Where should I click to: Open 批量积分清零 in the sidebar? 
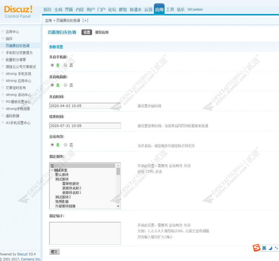pos(16,60)
